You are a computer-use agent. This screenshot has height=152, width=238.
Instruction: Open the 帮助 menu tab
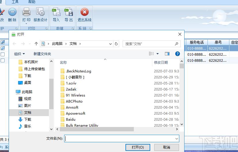click(32, 2)
